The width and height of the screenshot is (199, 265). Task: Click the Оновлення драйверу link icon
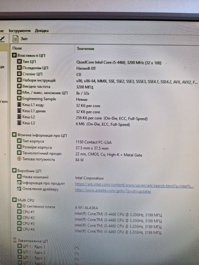tap(19, 189)
